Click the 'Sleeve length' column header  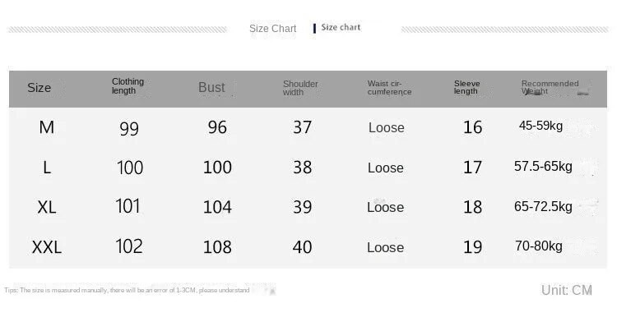click(x=466, y=87)
